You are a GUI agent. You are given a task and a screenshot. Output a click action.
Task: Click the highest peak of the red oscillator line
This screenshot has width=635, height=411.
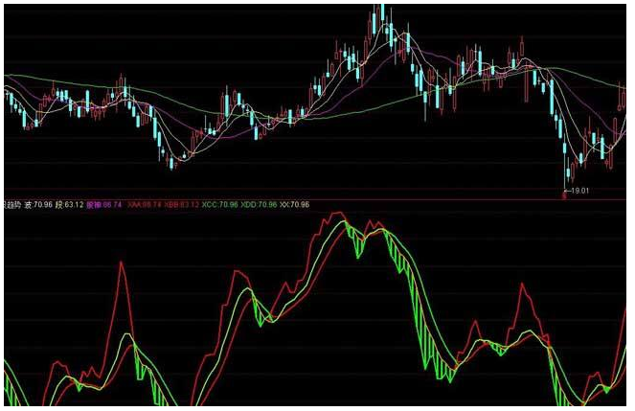tap(335, 216)
